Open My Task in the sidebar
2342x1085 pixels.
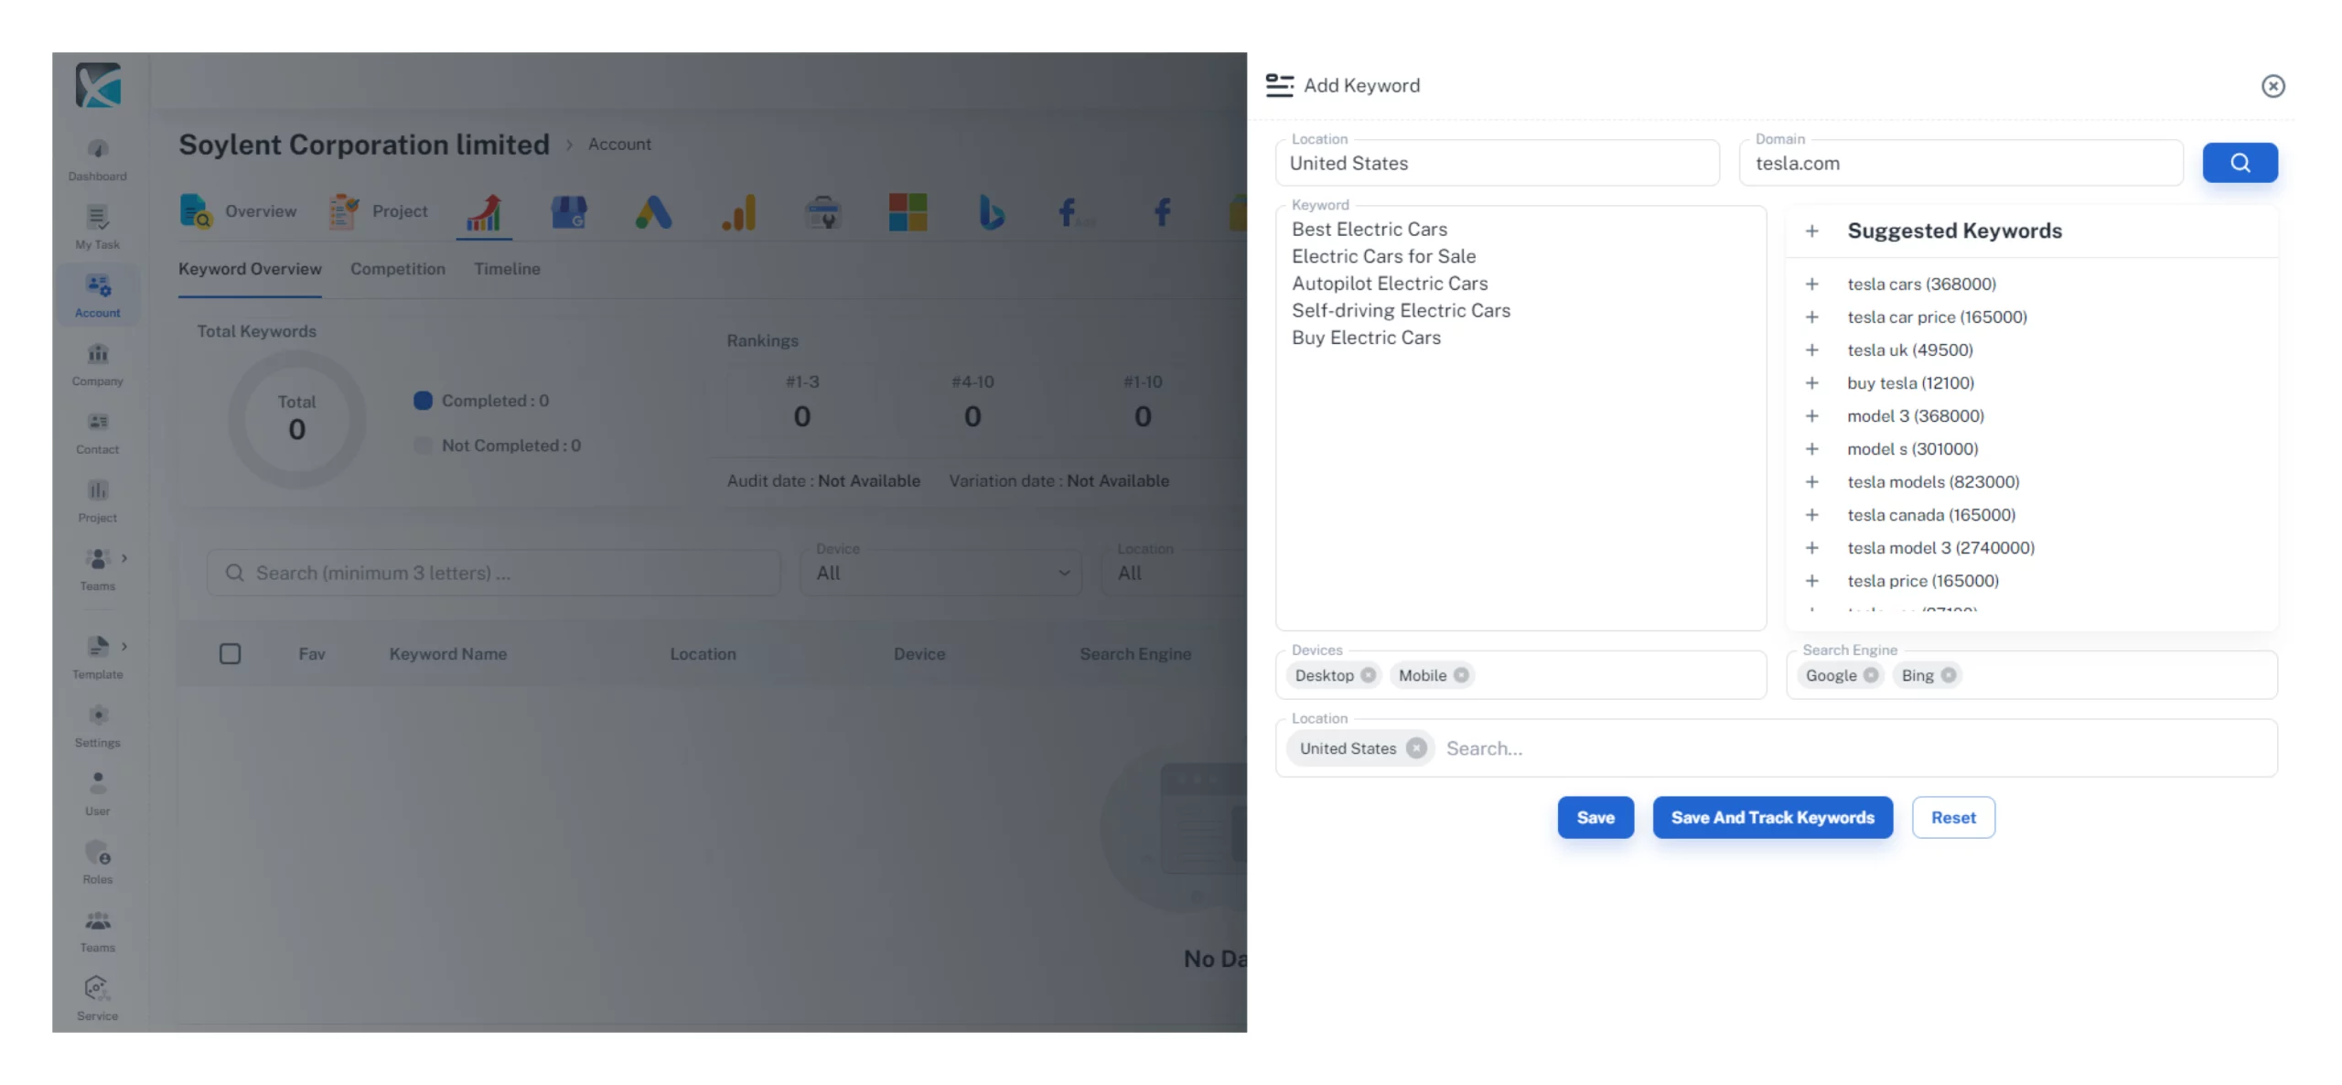click(x=98, y=228)
